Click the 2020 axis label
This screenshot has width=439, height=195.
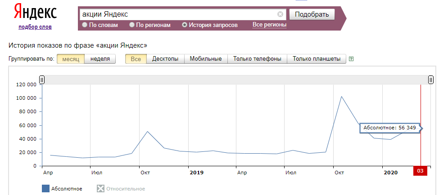[390, 173]
